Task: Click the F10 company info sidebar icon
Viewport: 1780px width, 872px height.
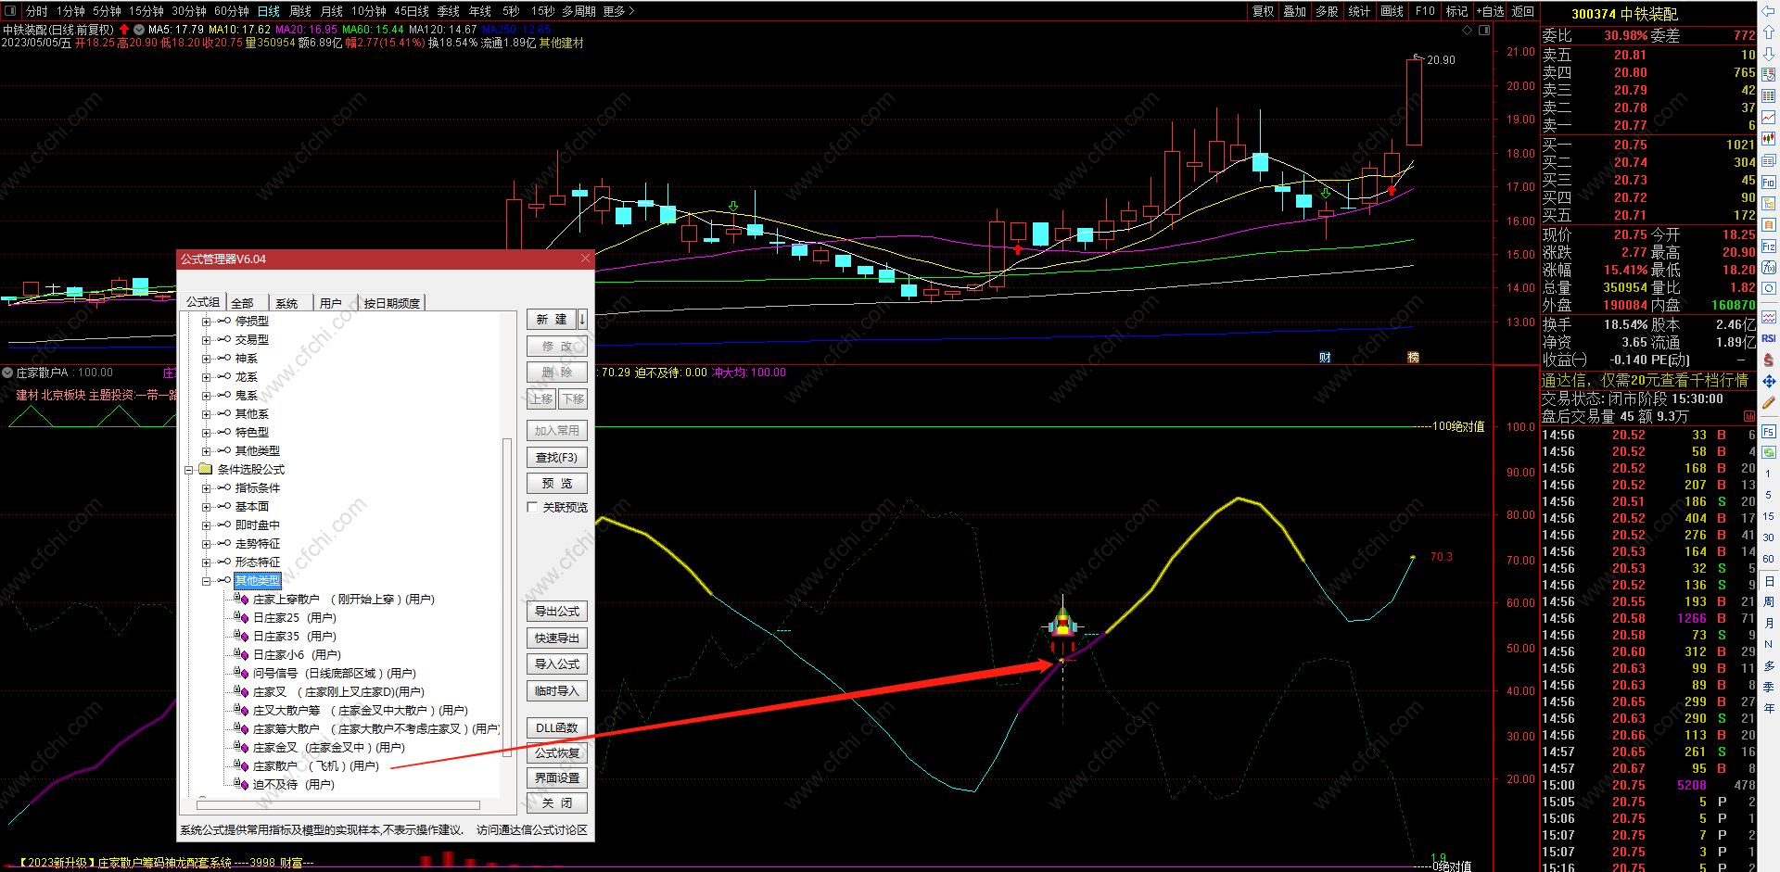Action: click(1769, 182)
